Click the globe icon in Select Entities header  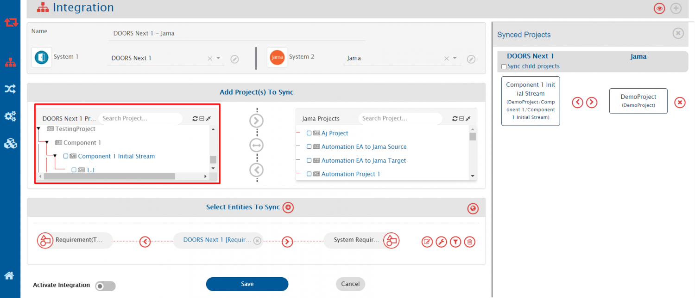tap(473, 209)
